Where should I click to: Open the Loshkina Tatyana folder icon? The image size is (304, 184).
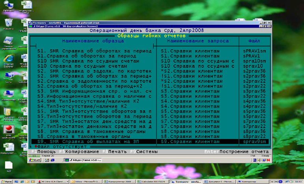[9, 114]
